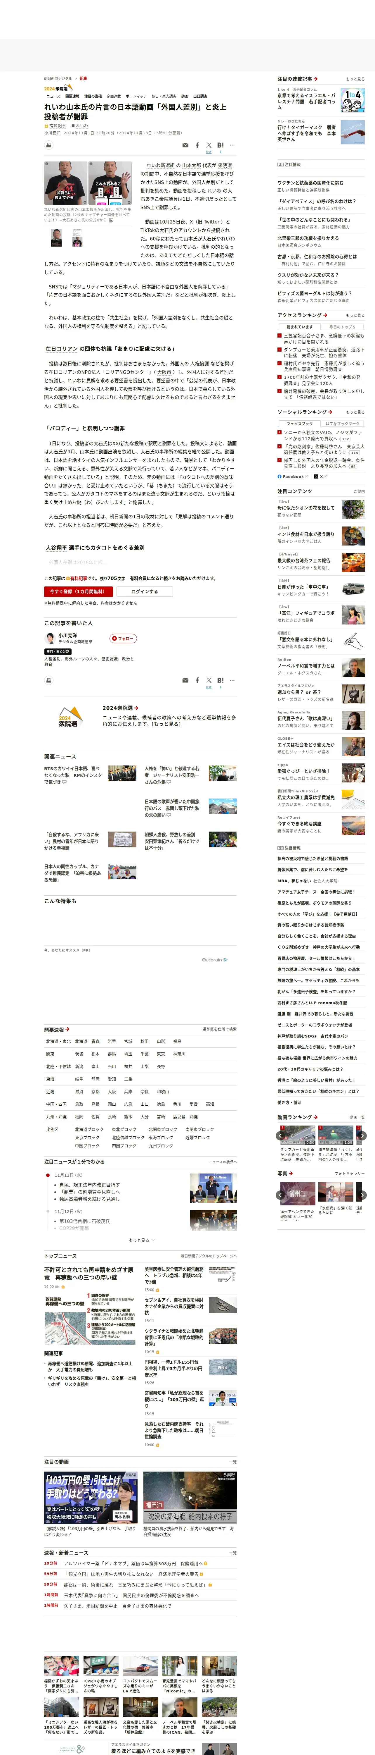375x1755 pixels.
Task: Click the 朝日新聞デジタル breadcrumb link
Action: tap(58, 78)
